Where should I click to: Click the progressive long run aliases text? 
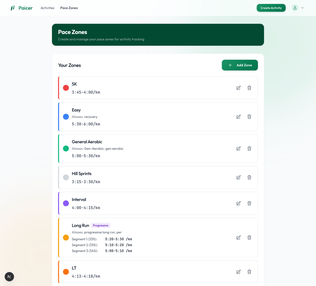coord(97,232)
